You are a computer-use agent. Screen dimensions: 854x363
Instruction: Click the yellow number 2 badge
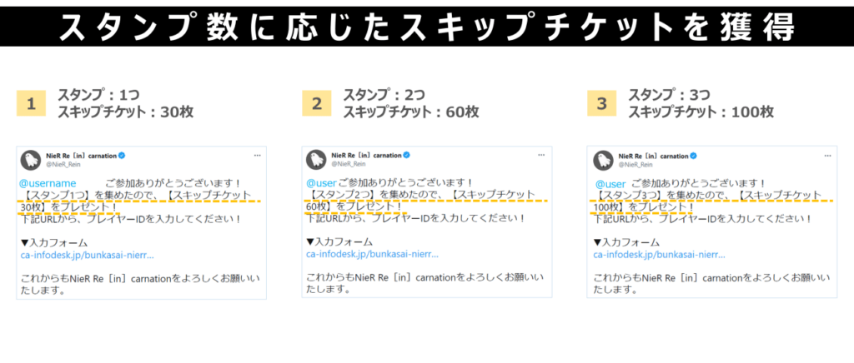coord(316,103)
